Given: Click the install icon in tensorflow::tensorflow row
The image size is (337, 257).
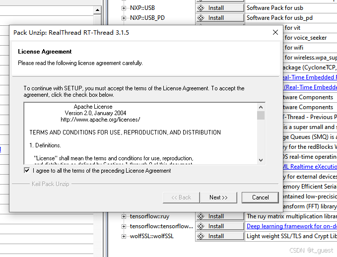Looking at the screenshot, I should pyautogui.click(x=201, y=226).
